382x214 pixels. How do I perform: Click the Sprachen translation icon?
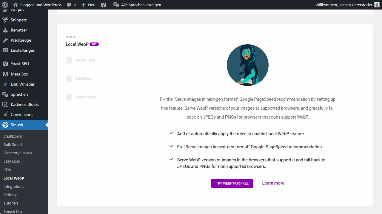tap(5, 94)
